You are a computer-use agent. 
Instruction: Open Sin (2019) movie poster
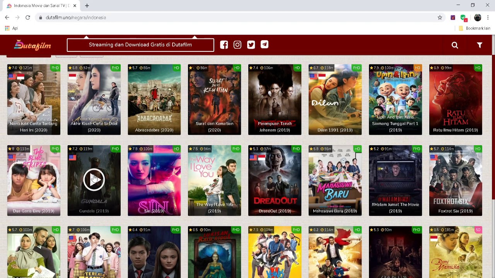coord(154,181)
